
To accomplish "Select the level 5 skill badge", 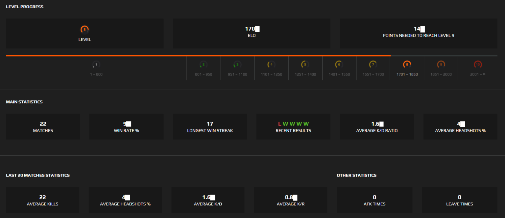I will click(305, 65).
